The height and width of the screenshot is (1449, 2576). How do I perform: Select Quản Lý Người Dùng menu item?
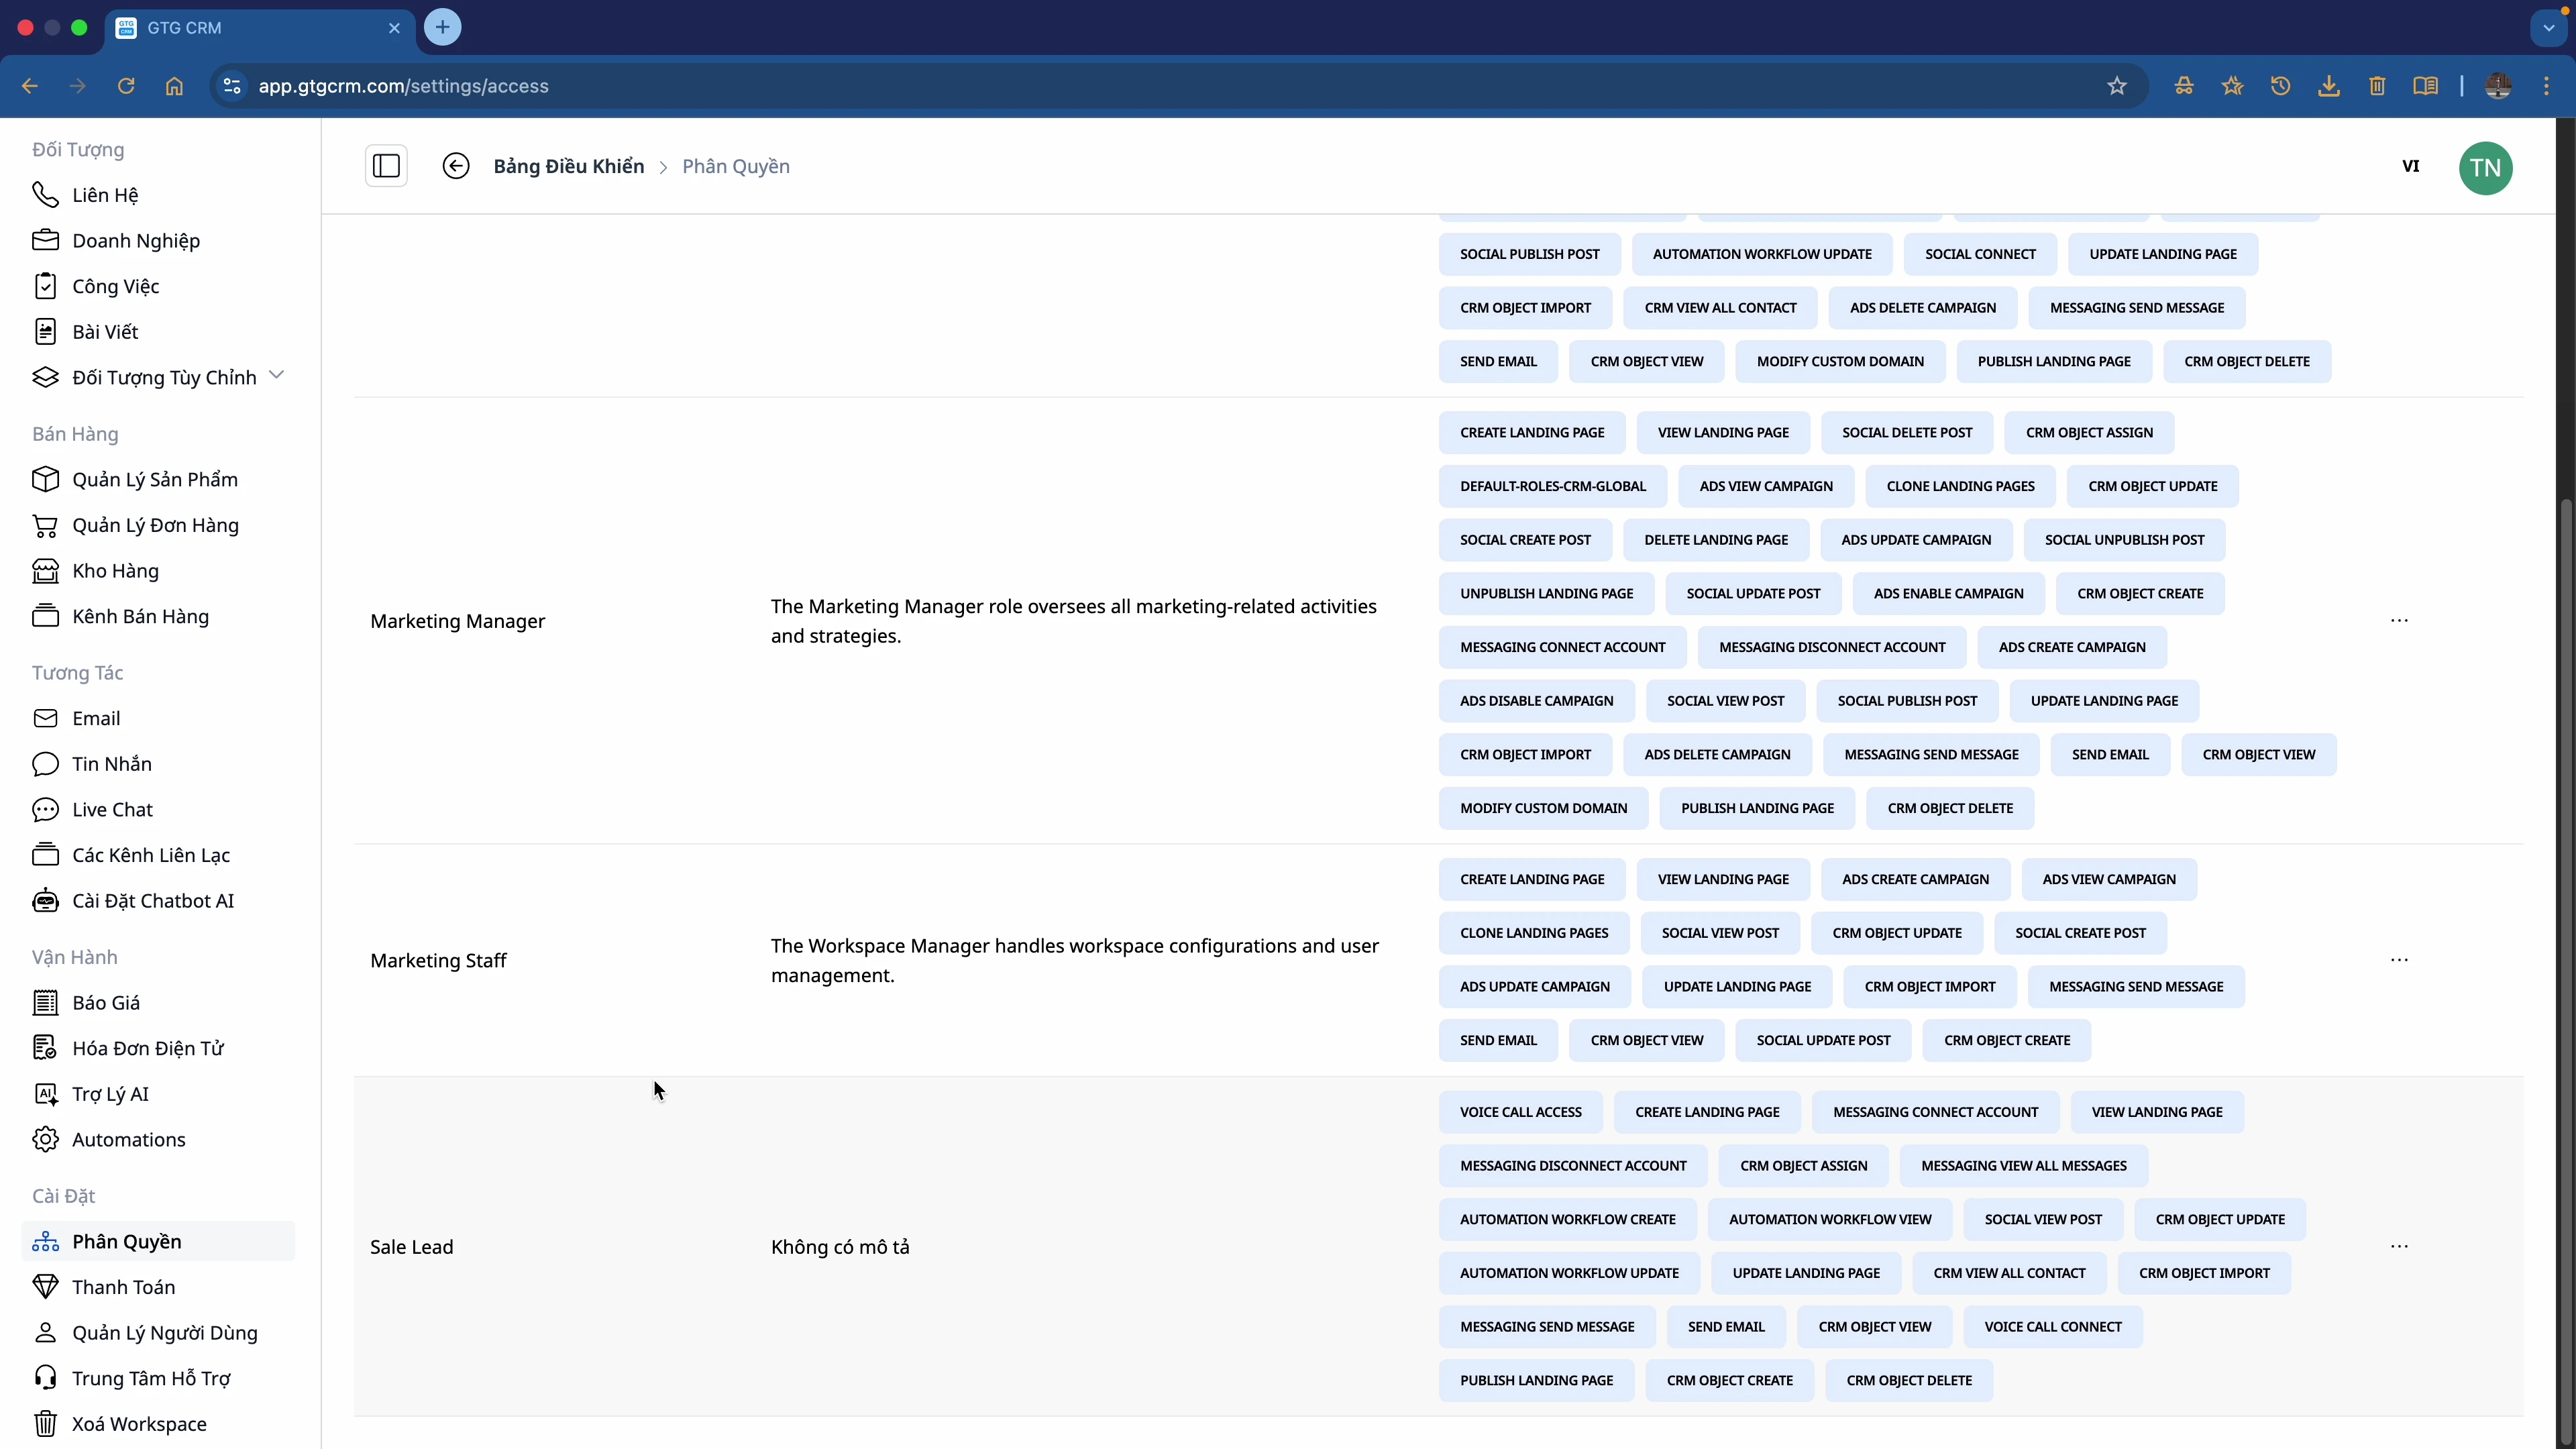tap(164, 1333)
